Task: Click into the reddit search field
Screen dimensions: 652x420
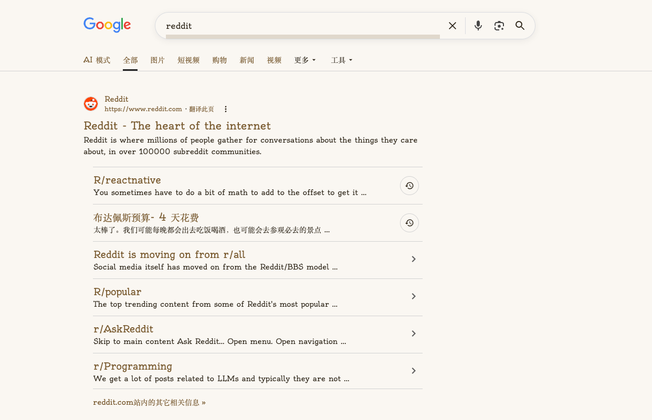Action: (x=303, y=26)
